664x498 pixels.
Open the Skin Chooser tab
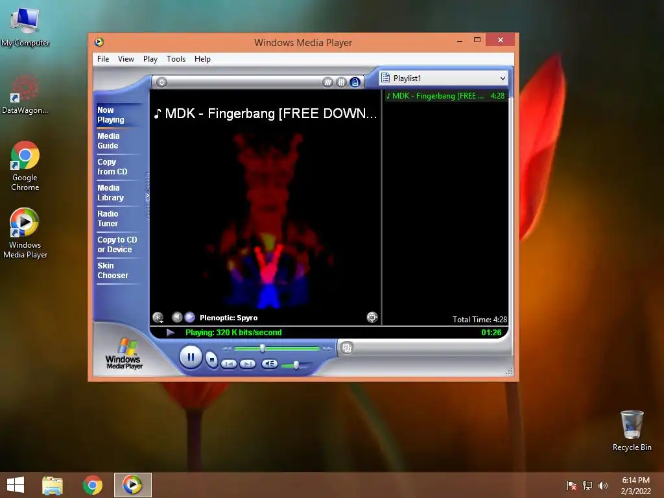pos(113,270)
